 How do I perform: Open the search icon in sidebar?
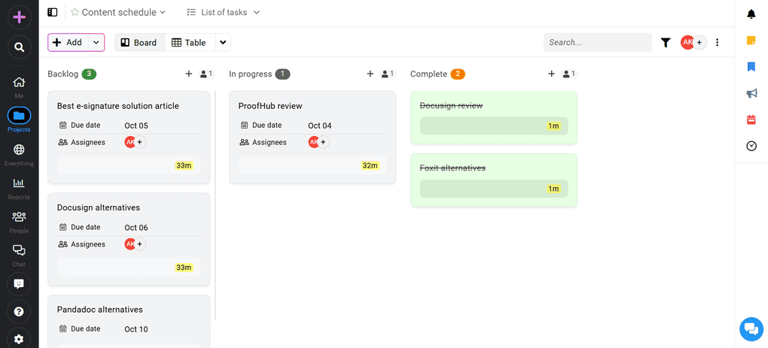tap(19, 47)
